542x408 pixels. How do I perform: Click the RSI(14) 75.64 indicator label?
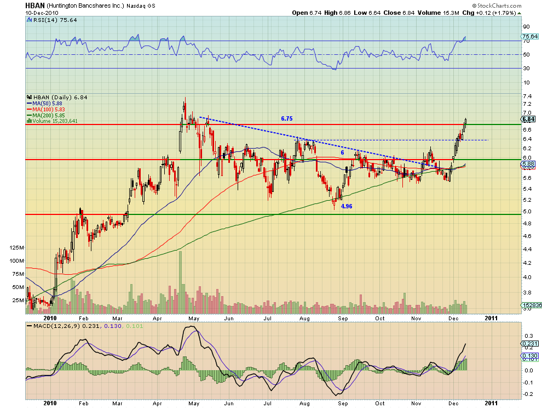coord(55,20)
